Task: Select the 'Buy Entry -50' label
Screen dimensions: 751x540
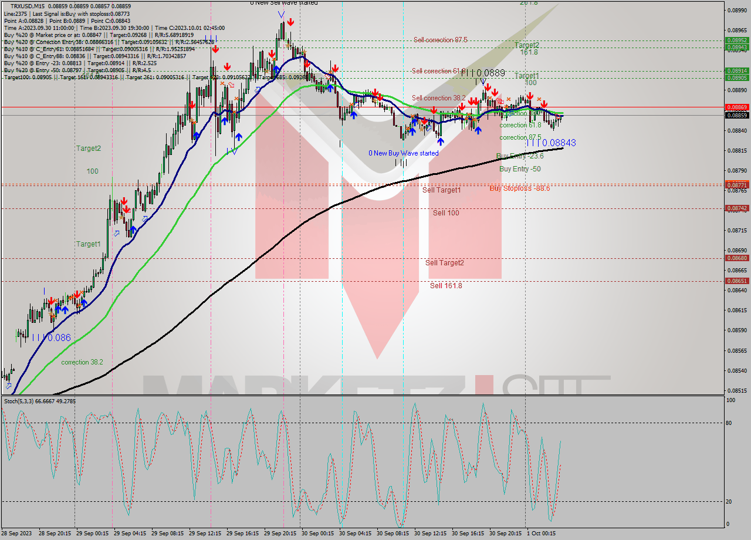Action: (520, 169)
